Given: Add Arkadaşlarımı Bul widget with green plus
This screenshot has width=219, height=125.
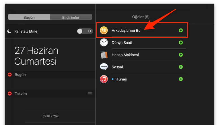Looking at the screenshot, I should tap(181, 30).
